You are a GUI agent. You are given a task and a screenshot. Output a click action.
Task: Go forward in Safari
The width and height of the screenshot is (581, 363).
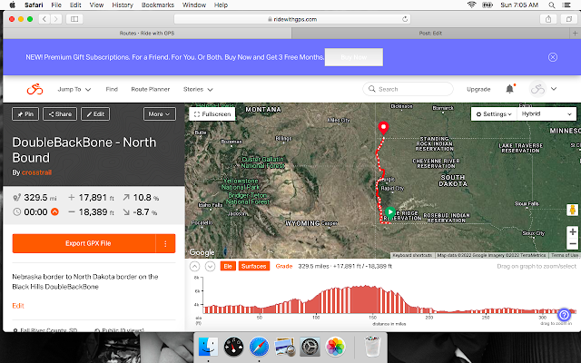tap(56, 19)
